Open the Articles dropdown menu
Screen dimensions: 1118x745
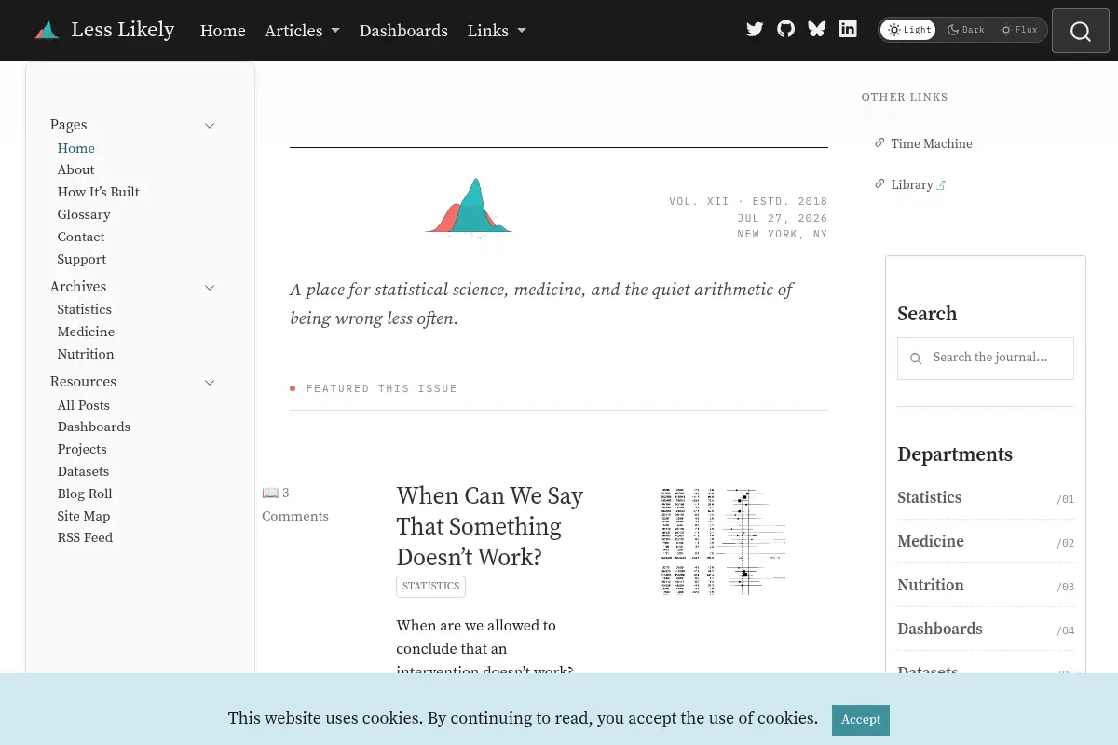[302, 31]
